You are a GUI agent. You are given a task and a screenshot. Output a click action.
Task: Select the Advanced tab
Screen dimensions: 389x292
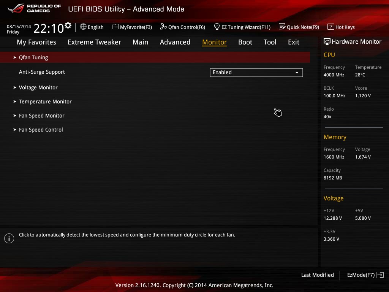[x=175, y=42]
